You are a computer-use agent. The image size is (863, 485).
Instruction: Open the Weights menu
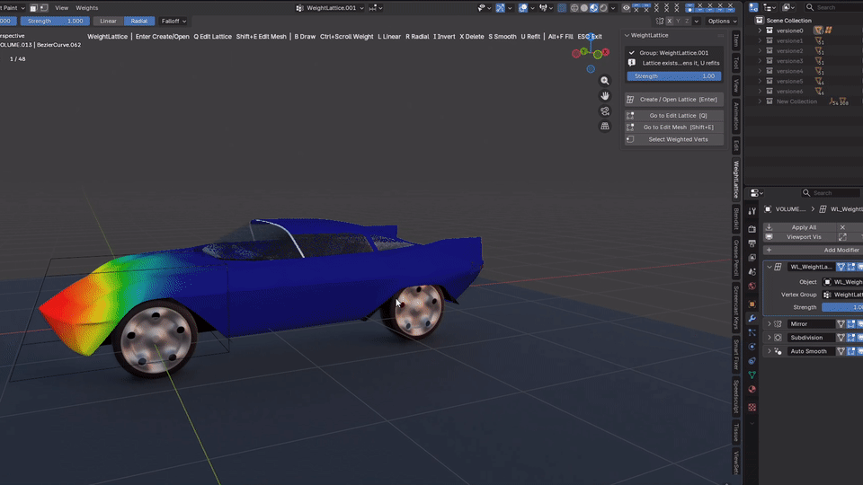pos(86,8)
